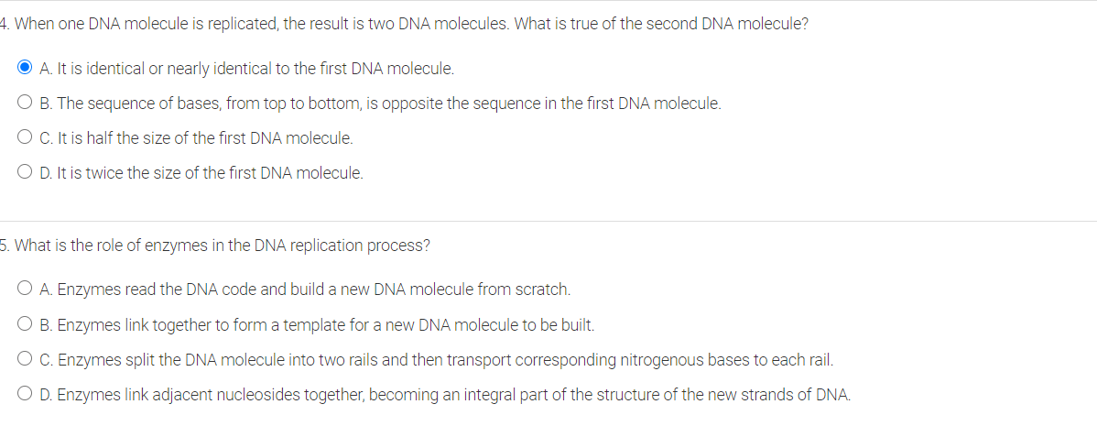Choose radio button D under question 4
Screen dimensions: 1097x426
[x=25, y=172]
